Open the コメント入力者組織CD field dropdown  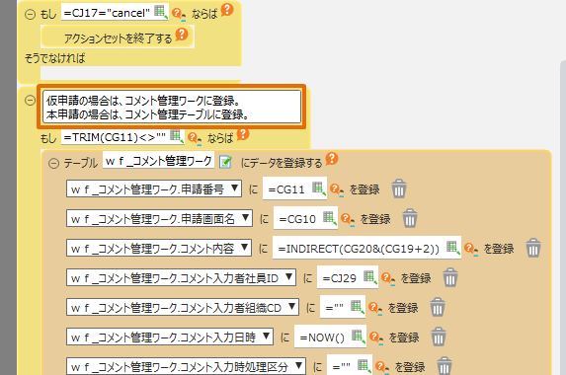point(183,307)
